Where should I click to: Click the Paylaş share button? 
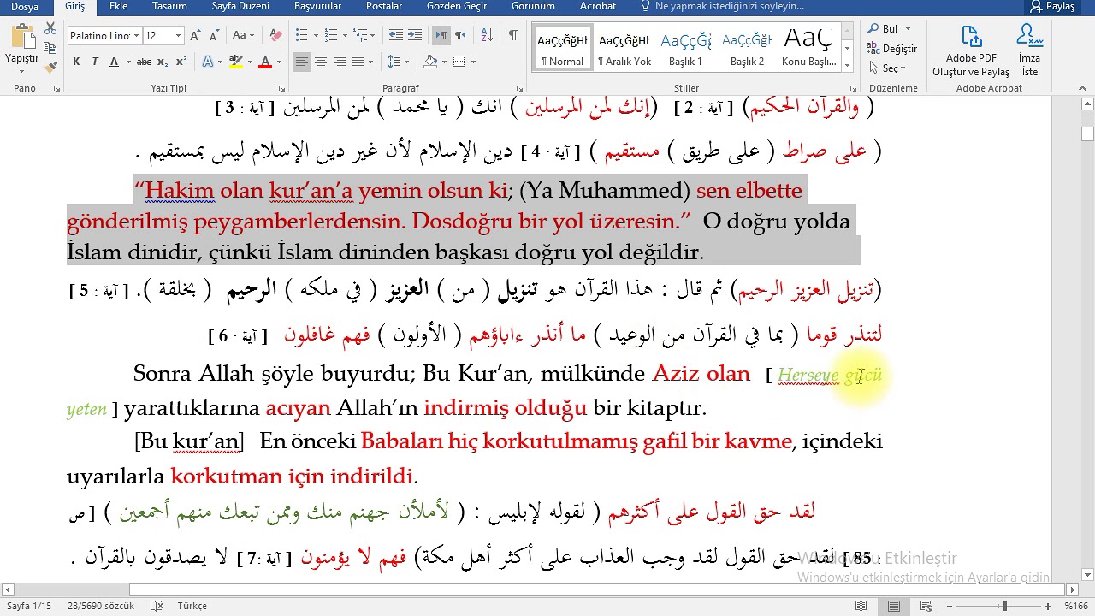1051,6
